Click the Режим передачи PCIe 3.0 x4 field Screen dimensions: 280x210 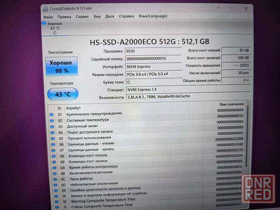pyautogui.click(x=154, y=74)
